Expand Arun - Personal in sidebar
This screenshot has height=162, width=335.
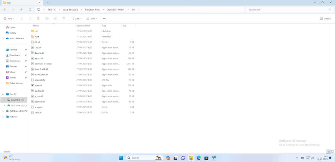3,39
